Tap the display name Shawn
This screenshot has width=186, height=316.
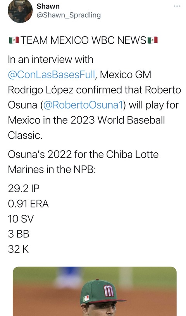click(48, 6)
